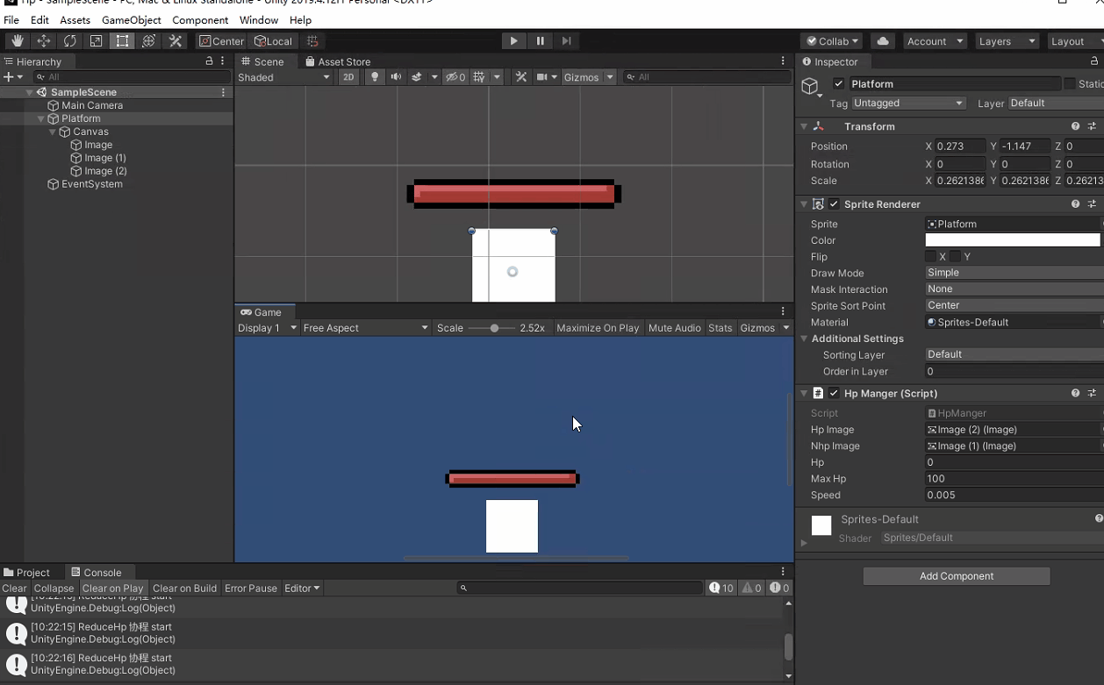Toggle console warning messages filter
1104x685 pixels.
[752, 589]
